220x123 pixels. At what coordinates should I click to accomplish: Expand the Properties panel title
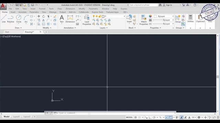pyautogui.click(x=155, y=28)
